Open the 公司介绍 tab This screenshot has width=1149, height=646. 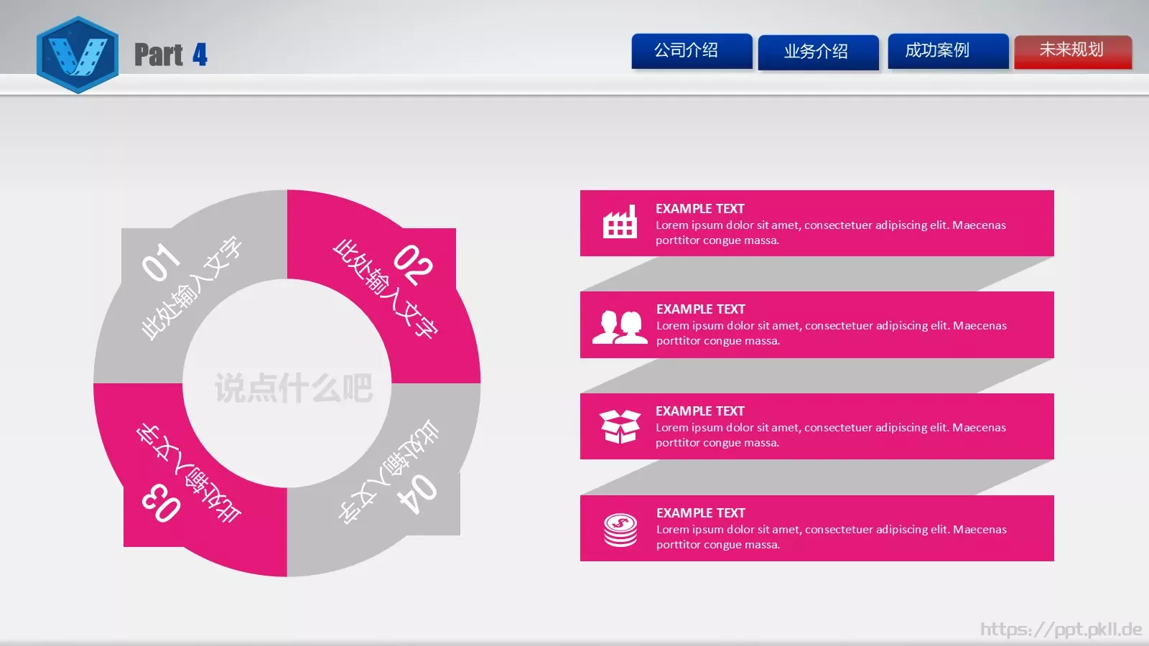click(692, 51)
